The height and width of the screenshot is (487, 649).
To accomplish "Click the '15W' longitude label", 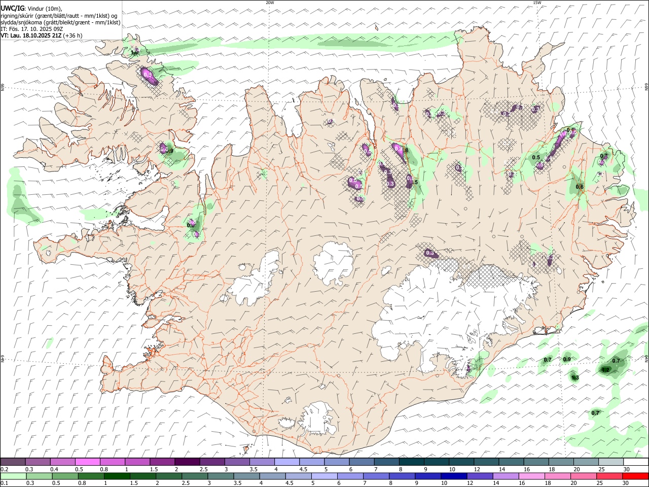I will coord(537,3).
